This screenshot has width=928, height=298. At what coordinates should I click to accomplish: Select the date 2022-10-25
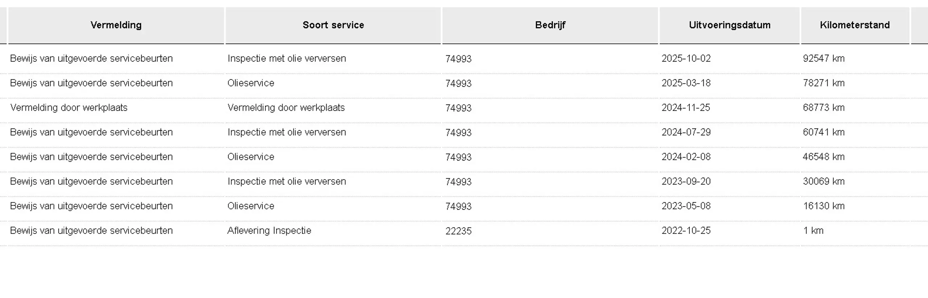[x=686, y=231]
